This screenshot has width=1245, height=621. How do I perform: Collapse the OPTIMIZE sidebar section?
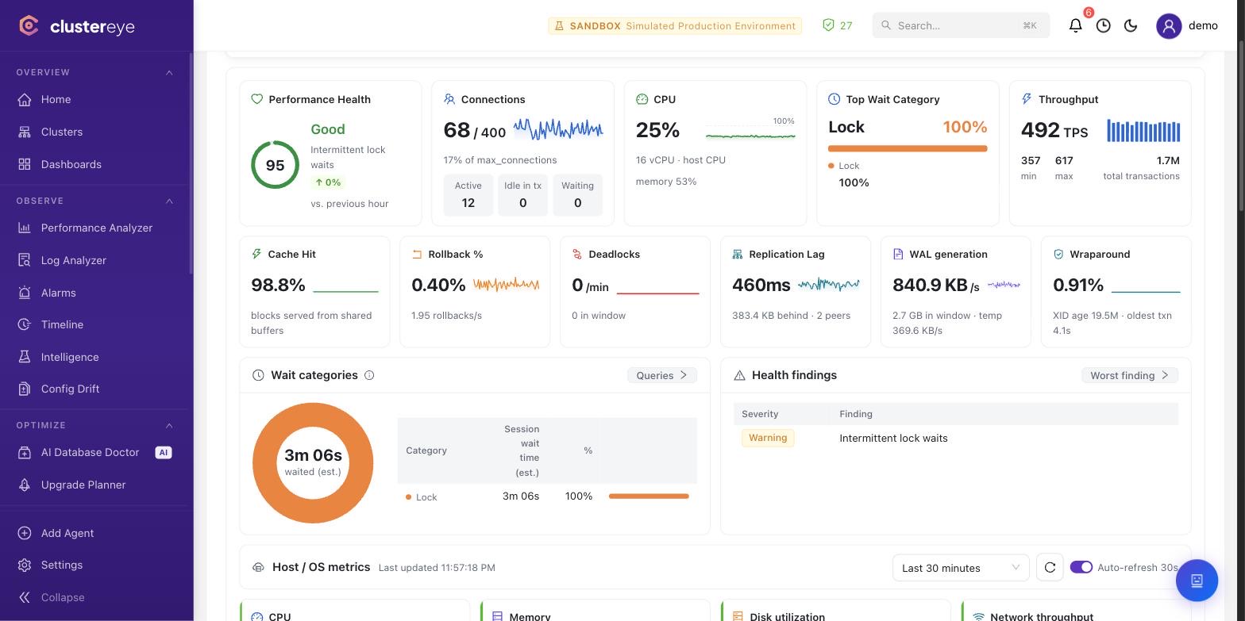(x=169, y=425)
